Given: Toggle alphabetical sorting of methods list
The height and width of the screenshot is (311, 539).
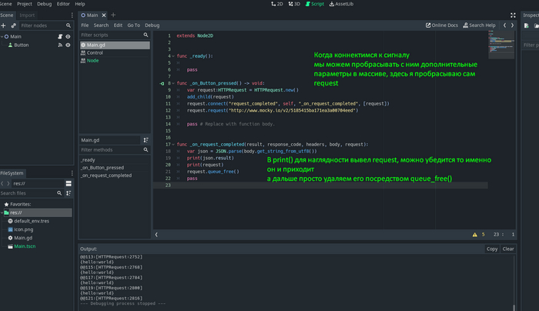Looking at the screenshot, I should 146,140.
